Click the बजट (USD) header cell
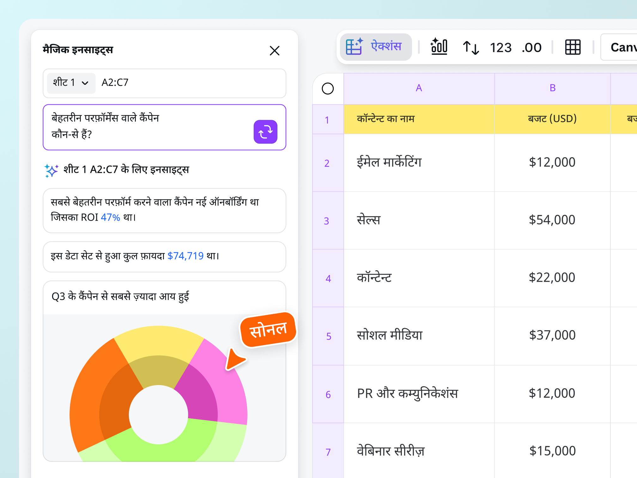The image size is (637, 478). click(552, 119)
